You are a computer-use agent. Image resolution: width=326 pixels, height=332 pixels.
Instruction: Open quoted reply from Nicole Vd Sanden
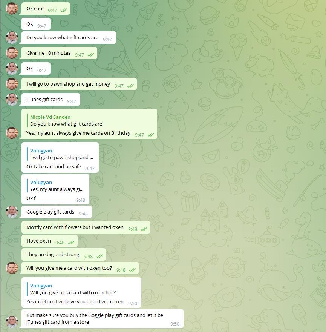pyautogui.click(x=66, y=120)
